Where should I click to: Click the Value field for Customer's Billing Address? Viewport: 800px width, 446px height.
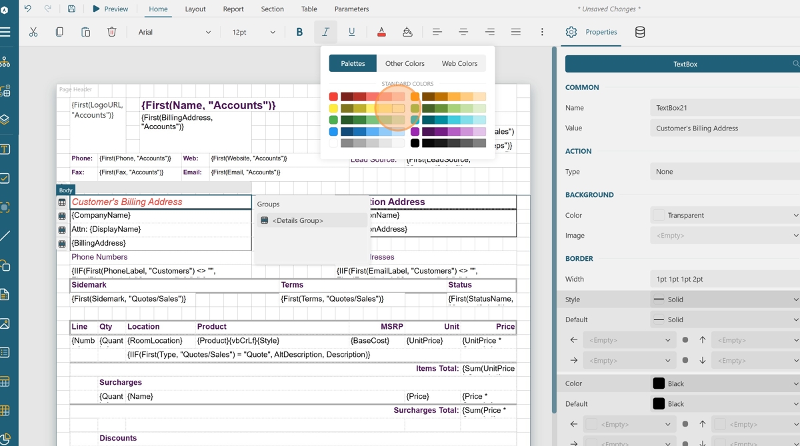point(724,128)
